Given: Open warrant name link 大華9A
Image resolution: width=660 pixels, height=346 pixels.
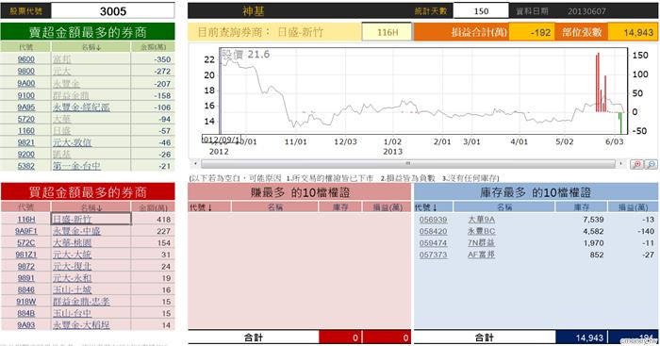Looking at the screenshot, I should 481,220.
